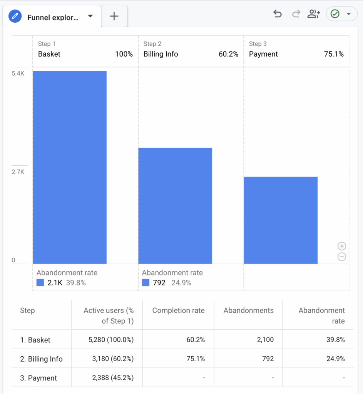Open dropdown arrow beside status checkmark
363x394 pixels.
(349, 14)
